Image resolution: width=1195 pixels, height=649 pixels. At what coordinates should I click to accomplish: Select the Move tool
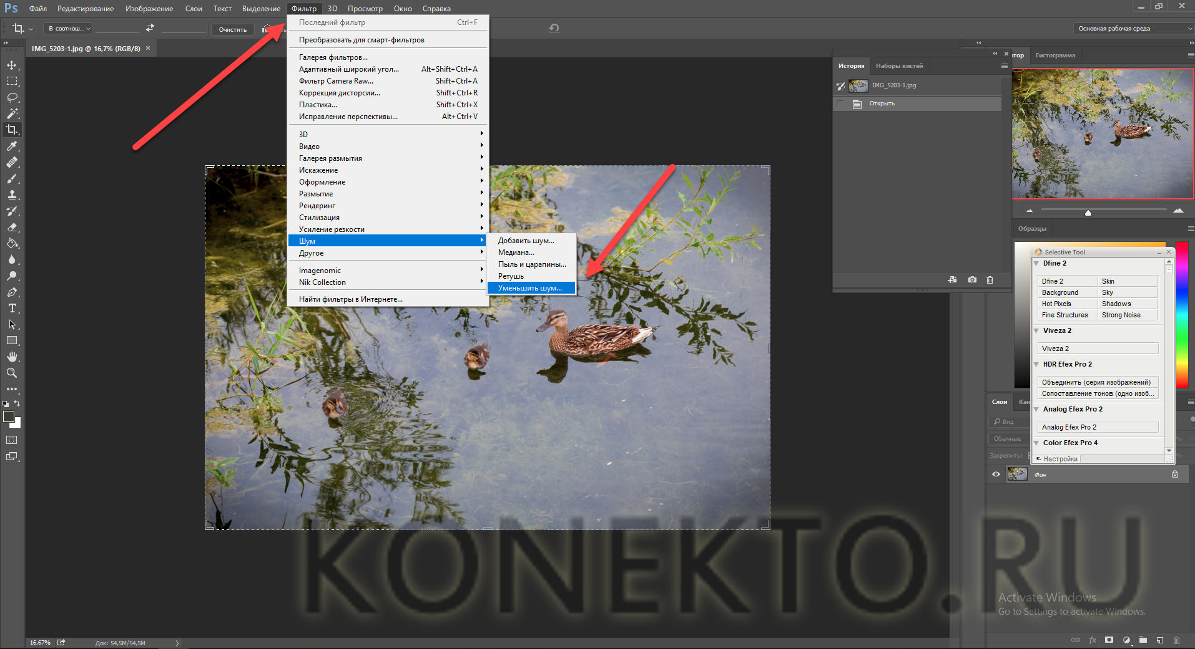pyautogui.click(x=12, y=65)
